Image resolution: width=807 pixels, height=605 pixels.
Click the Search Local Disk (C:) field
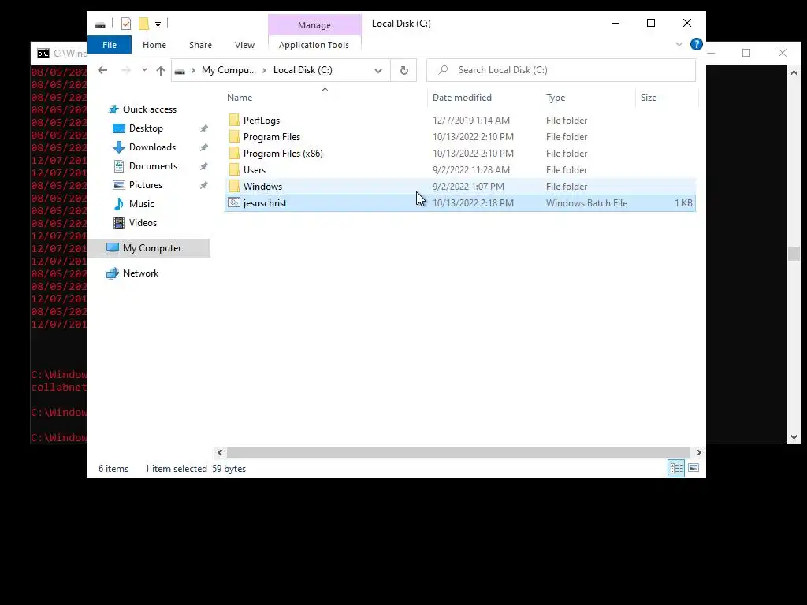(x=561, y=70)
